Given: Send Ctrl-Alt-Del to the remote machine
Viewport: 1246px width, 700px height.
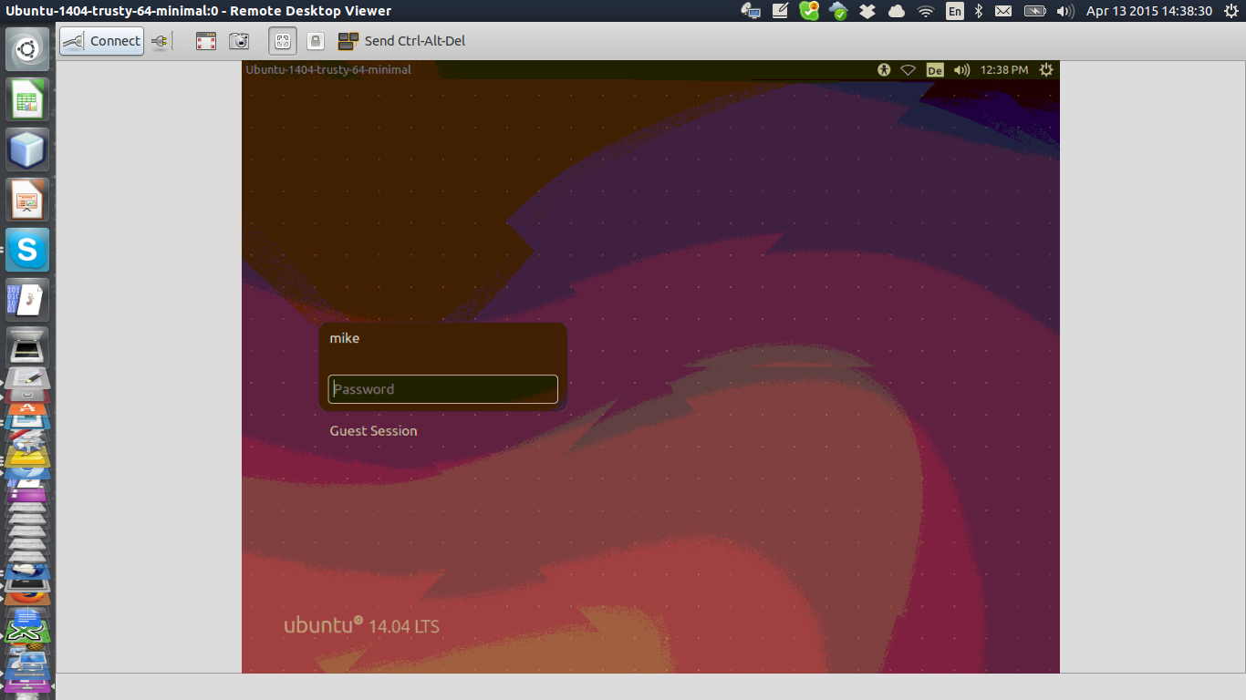Looking at the screenshot, I should click(x=401, y=41).
